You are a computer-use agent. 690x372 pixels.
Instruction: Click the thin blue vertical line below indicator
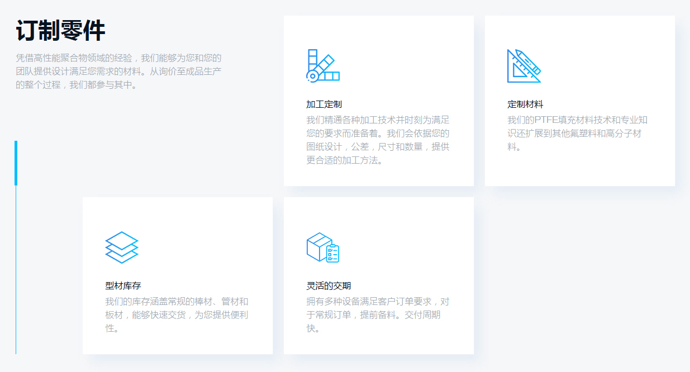coord(16,268)
